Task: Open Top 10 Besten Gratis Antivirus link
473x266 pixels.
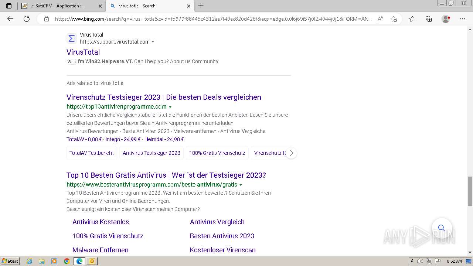Action: point(166,175)
